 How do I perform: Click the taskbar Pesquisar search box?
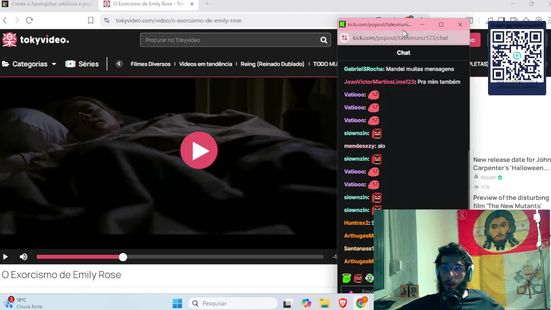pos(232,304)
